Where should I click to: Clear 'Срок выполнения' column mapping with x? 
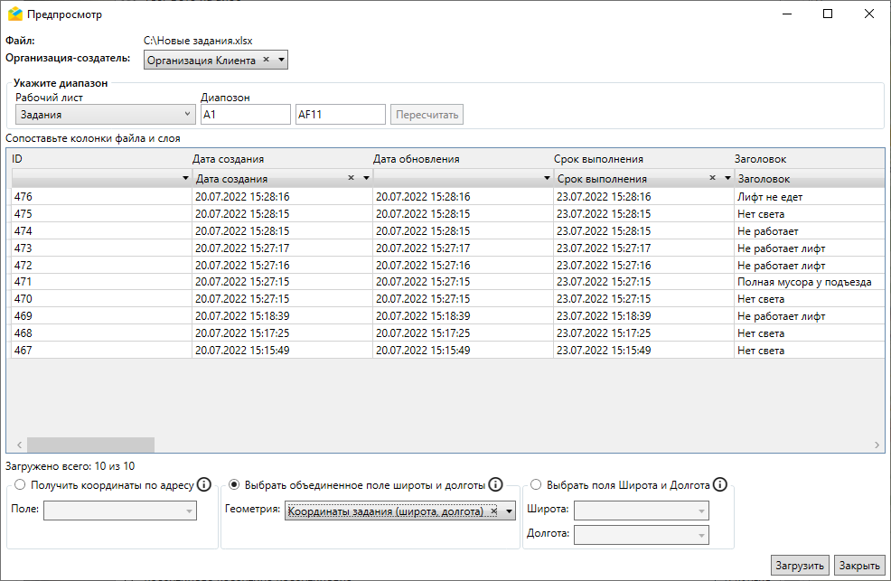pyautogui.click(x=713, y=178)
